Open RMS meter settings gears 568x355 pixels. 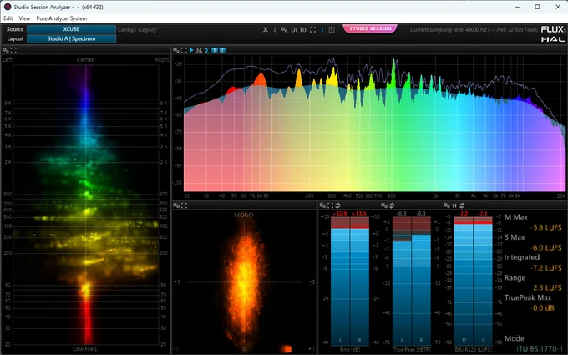tap(322, 205)
